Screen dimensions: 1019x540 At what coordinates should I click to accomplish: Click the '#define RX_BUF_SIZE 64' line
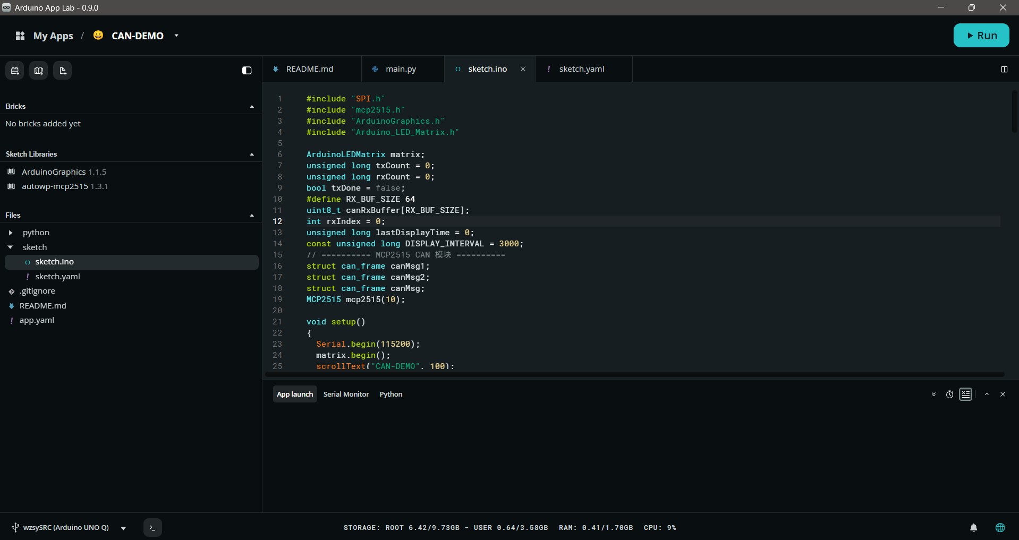coord(361,199)
